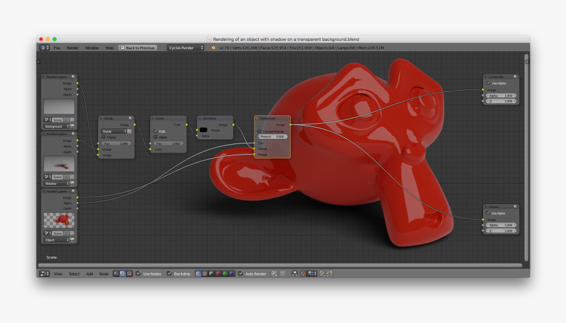Open the Select menu in node editor
The image size is (566, 323).
(74, 274)
